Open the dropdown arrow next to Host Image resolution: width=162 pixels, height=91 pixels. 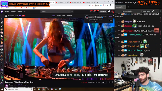106,82
